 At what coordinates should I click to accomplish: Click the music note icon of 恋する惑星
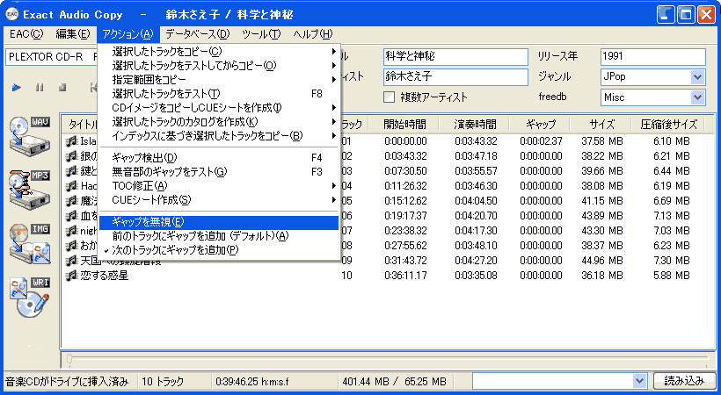pos(71,276)
